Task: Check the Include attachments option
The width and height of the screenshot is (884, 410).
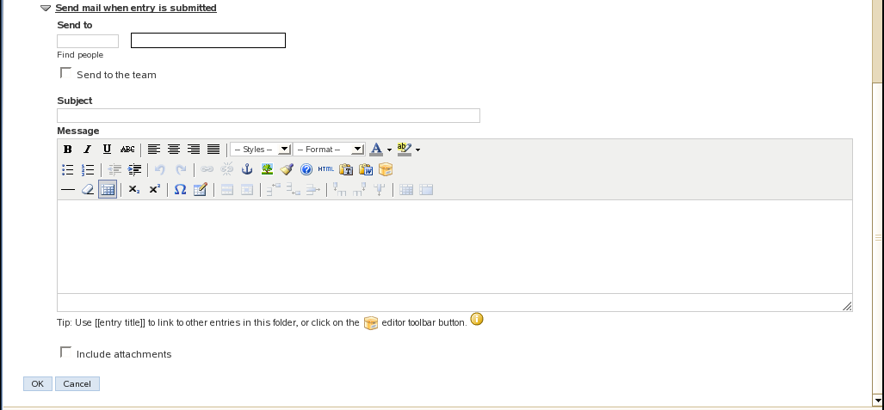Action: [65, 352]
